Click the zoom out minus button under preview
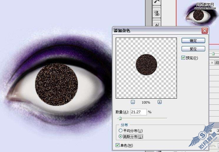The height and width of the screenshot is (152, 219). point(133,102)
